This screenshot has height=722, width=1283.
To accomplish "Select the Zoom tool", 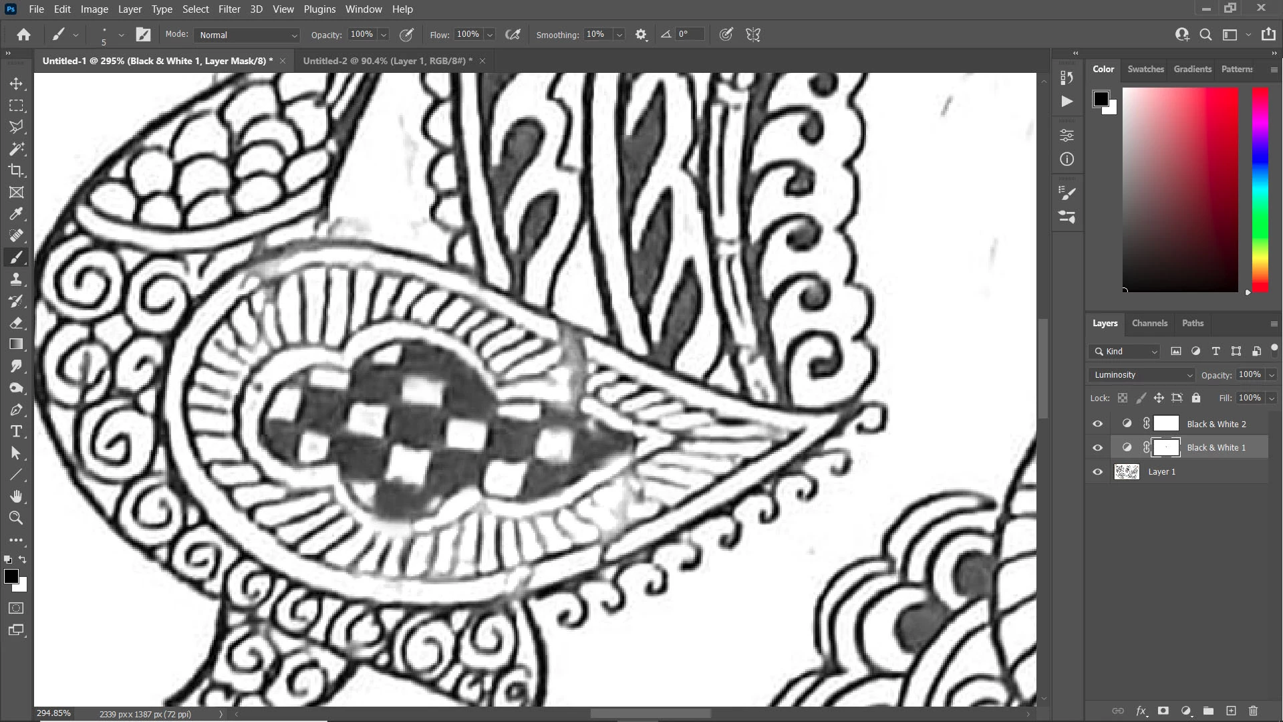I will click(17, 518).
